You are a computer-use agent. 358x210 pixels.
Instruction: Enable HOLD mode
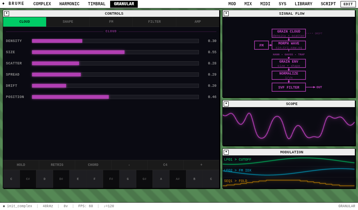click(21, 164)
